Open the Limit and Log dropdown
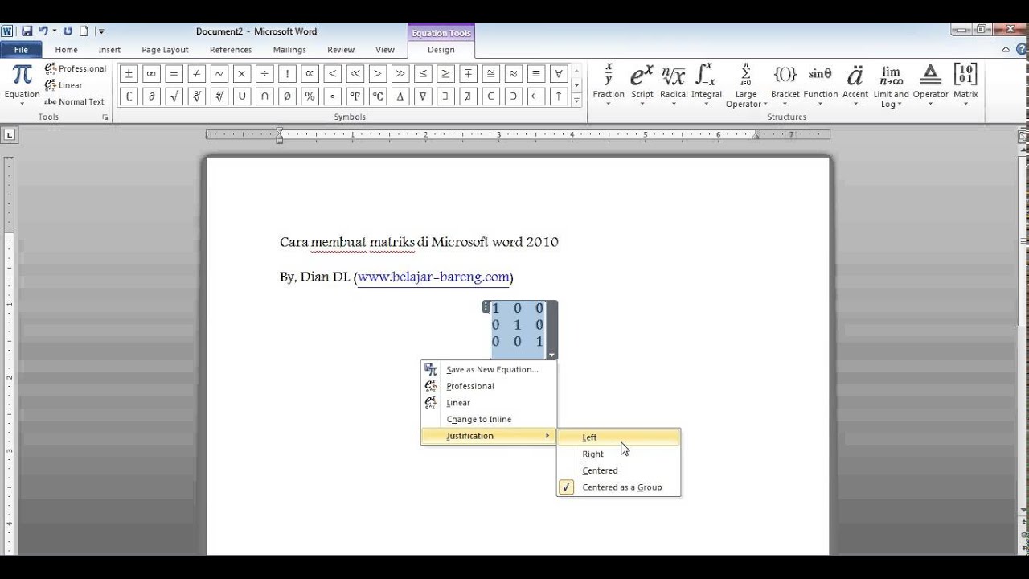Image resolution: width=1029 pixels, height=579 pixels. [891, 84]
